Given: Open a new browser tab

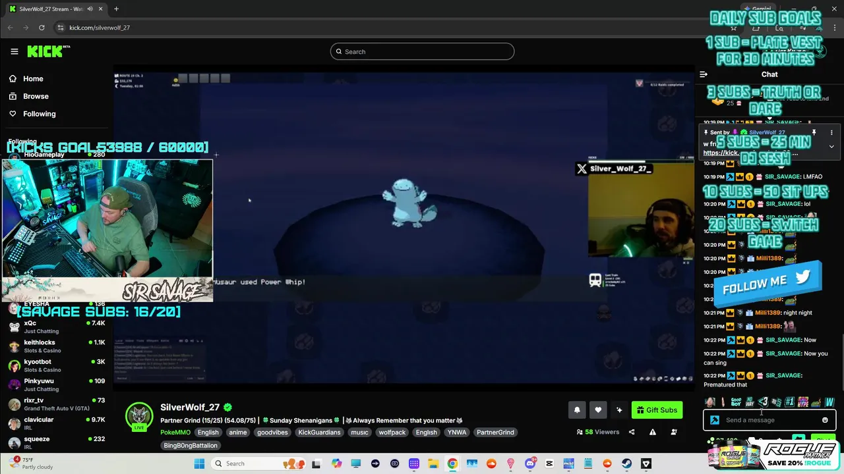Looking at the screenshot, I should (116, 9).
